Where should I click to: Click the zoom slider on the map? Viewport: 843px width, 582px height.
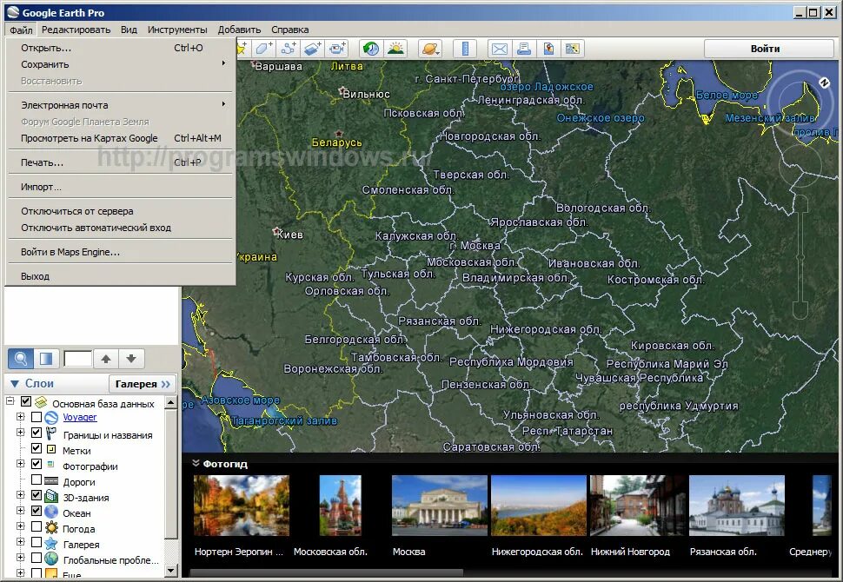(x=800, y=258)
